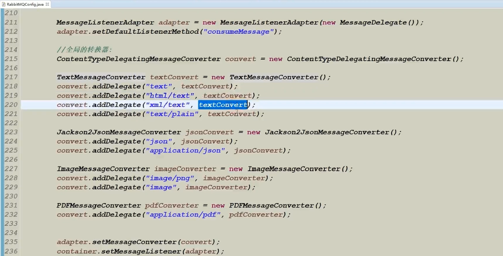Image resolution: width=503 pixels, height=256 pixels.
Task: Click the MessageDelegate constructor on line 211
Action: point(373,22)
